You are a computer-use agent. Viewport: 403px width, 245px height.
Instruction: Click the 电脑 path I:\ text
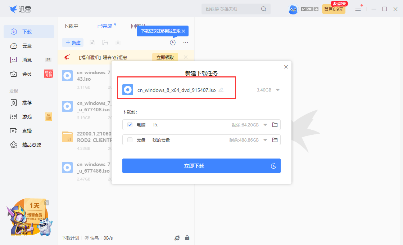pos(155,125)
